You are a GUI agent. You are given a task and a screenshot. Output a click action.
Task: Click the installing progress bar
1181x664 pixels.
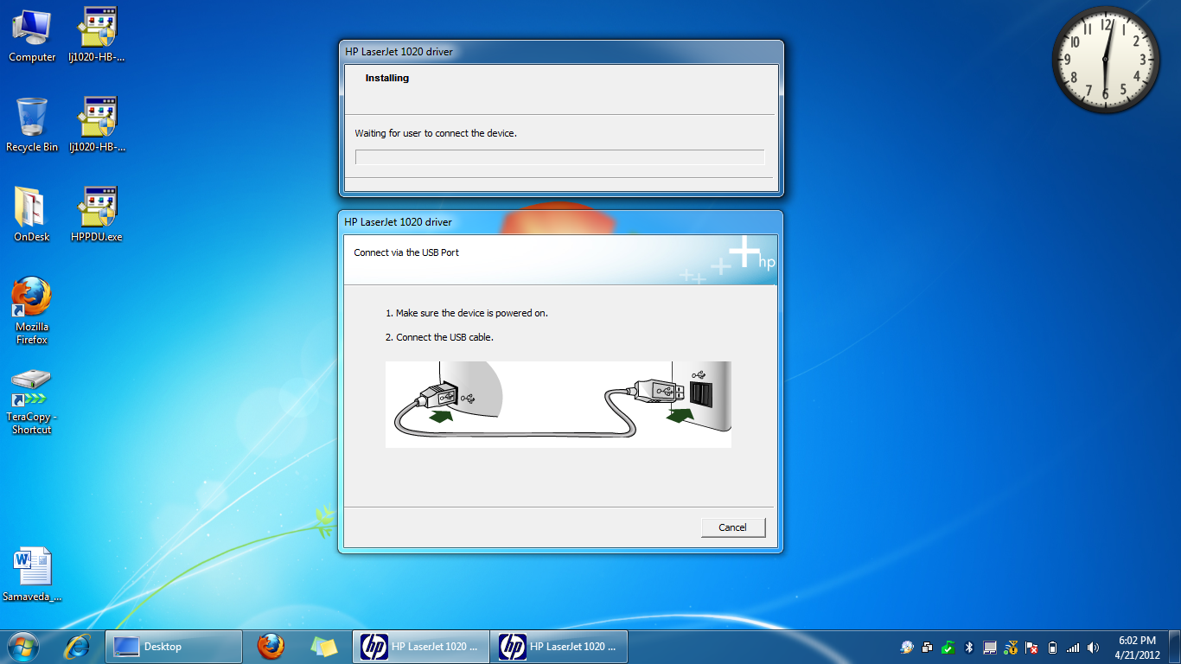point(560,156)
